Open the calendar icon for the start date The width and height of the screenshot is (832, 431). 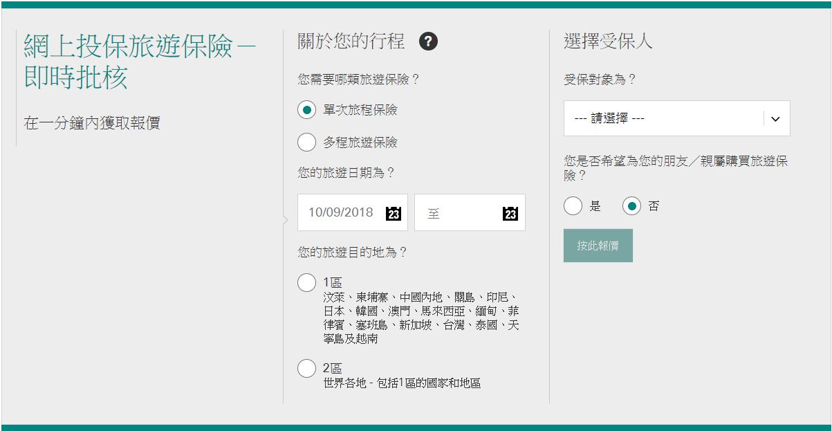(x=393, y=213)
